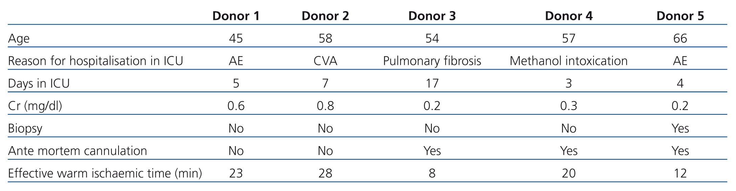Select the Age row label
Viewport: 736px width, 191px height.
tap(19, 38)
